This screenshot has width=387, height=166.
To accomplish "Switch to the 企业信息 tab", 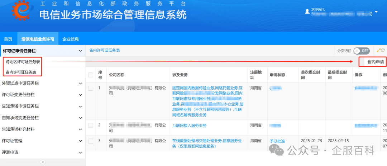I will click(71, 39).
